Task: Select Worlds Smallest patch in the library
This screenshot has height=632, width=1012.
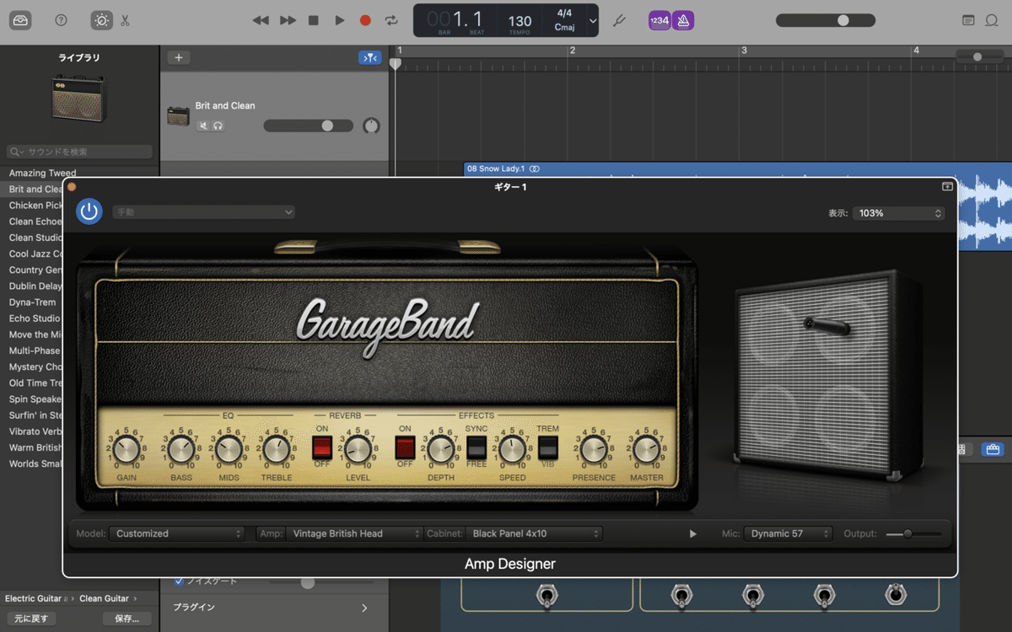Action: pyautogui.click(x=35, y=463)
